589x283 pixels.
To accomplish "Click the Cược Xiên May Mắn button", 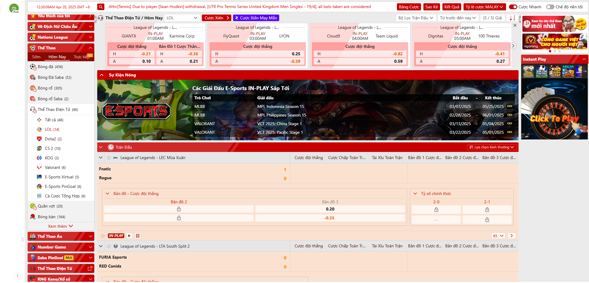I will (256, 18).
